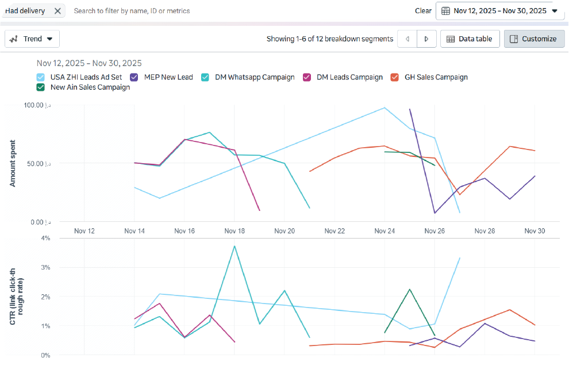Click the Amount spent axis label

12,163
